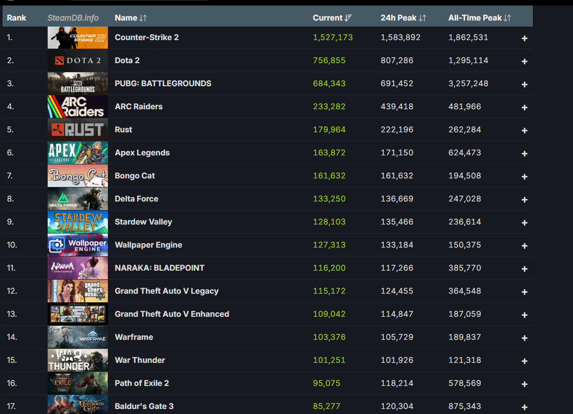Expand the Delta Force row plus icon
The width and height of the screenshot is (573, 414).
tap(524, 199)
